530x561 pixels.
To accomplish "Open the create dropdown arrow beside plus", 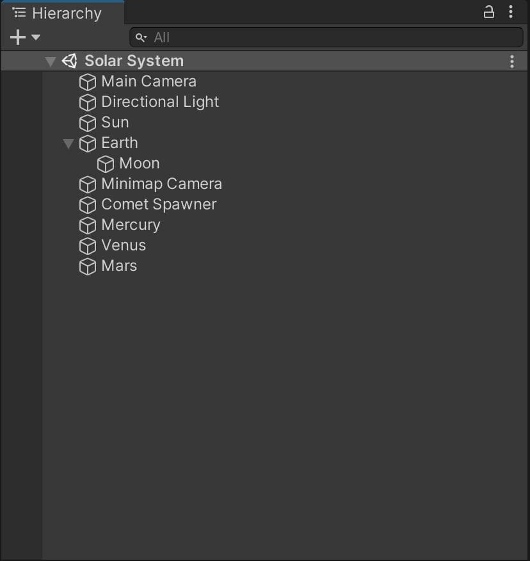I will (x=36, y=37).
